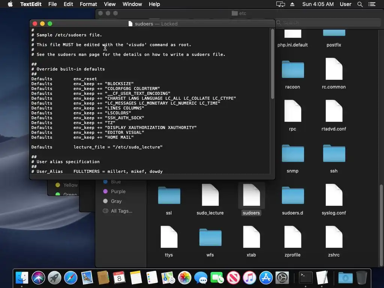The image size is (384, 288).
Task: Open Terminal icon in the Dock
Action: (306, 278)
